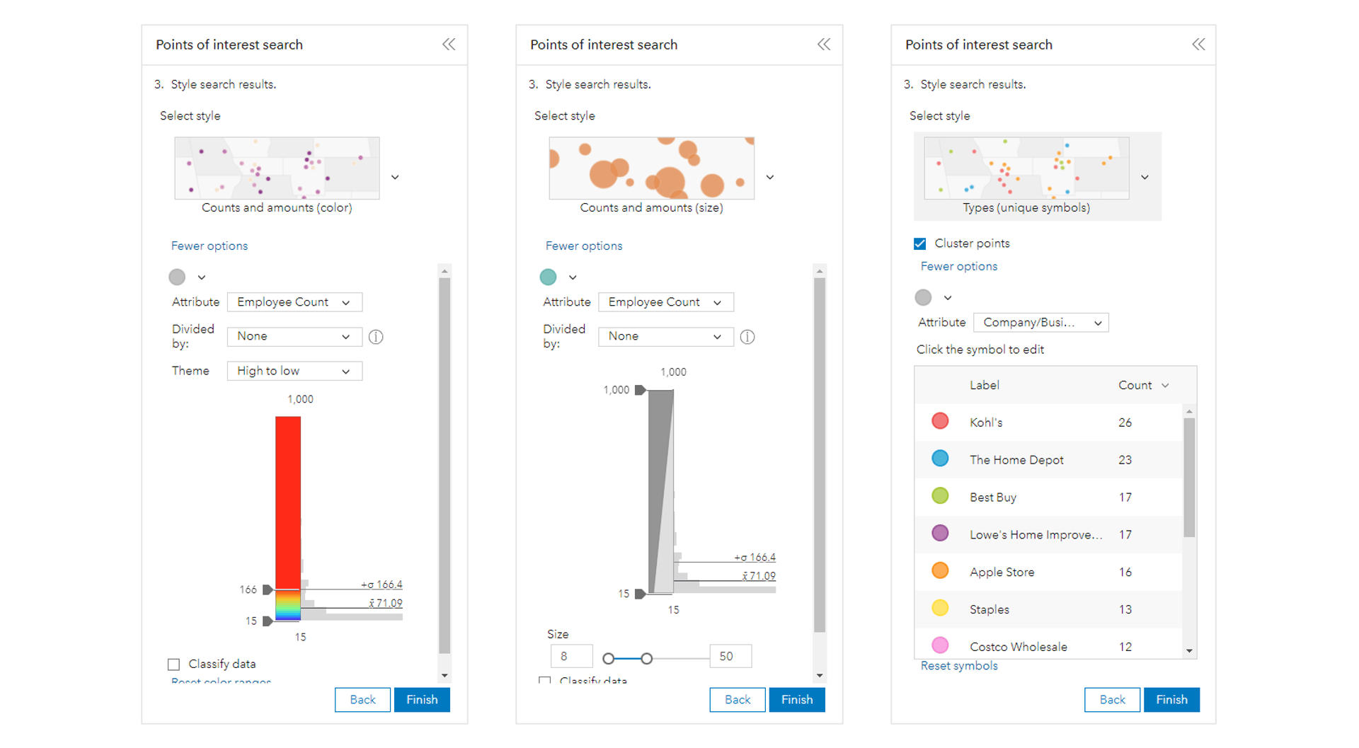Collapse the right Points of interest panel
This screenshot has height=748, width=1359.
click(x=1198, y=45)
